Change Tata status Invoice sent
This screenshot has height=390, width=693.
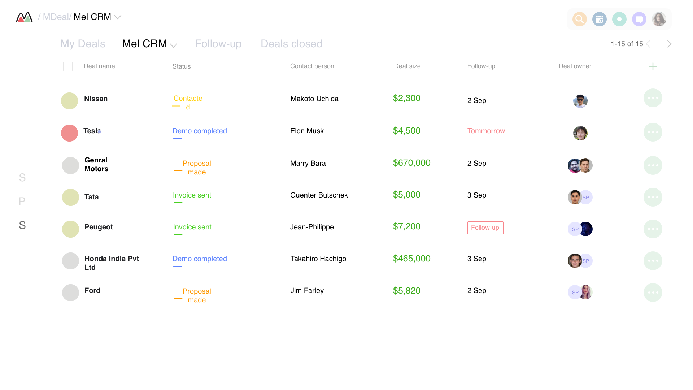(x=192, y=195)
